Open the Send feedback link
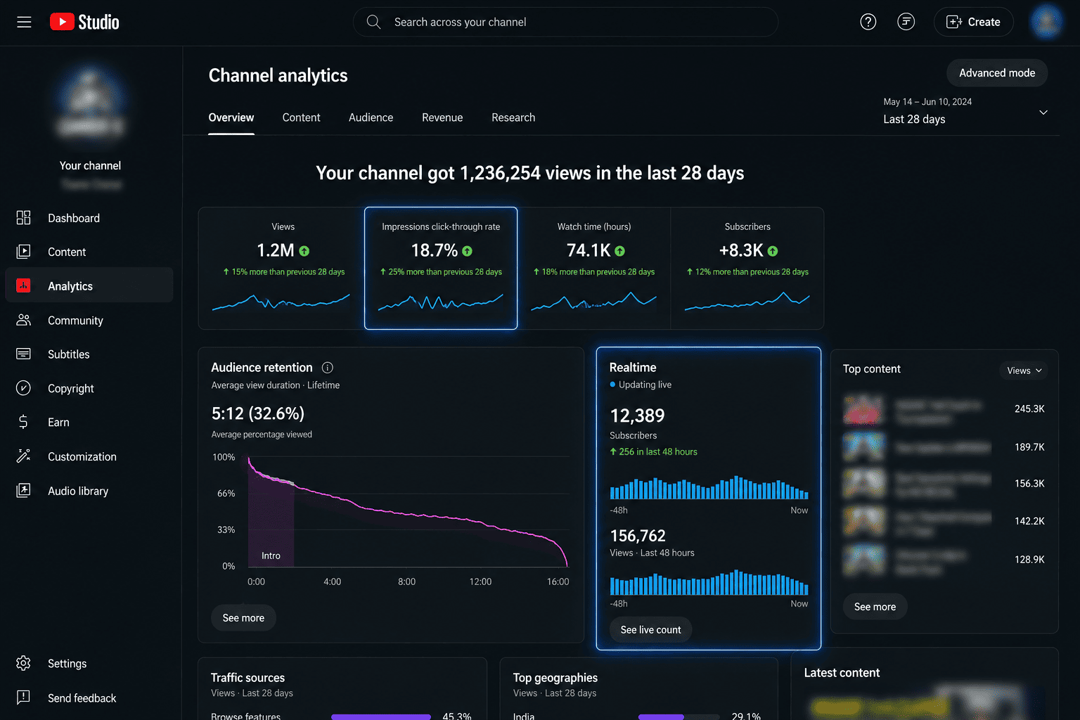Image resolution: width=1080 pixels, height=720 pixels. pyautogui.click(x=89, y=697)
